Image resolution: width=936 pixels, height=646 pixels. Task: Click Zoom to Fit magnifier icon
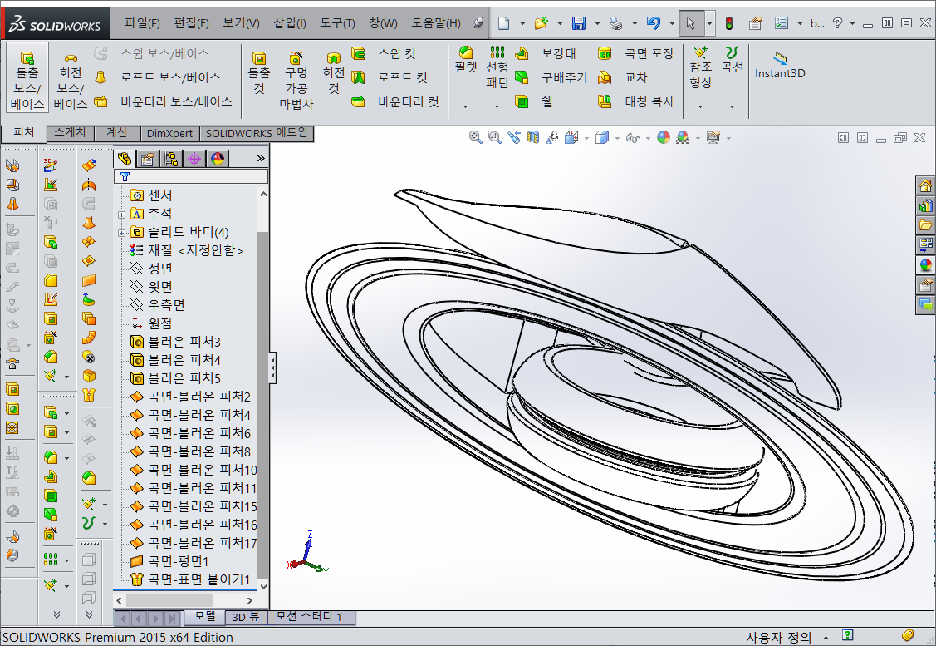[x=475, y=137]
